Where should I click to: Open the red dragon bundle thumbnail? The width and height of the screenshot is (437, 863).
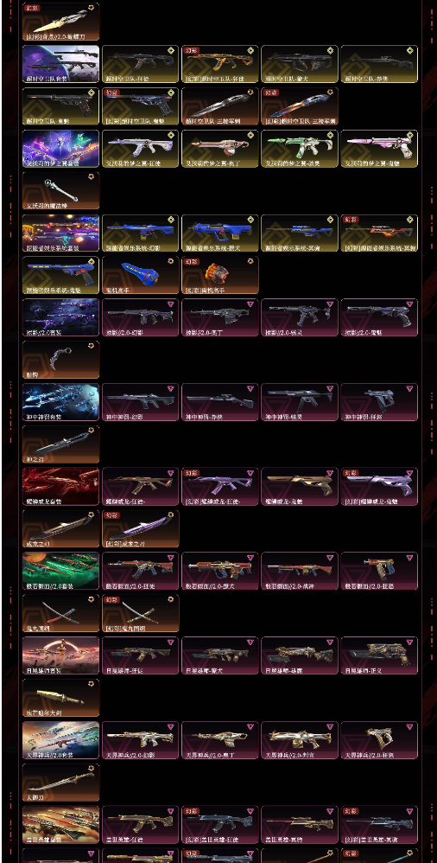click(x=61, y=487)
